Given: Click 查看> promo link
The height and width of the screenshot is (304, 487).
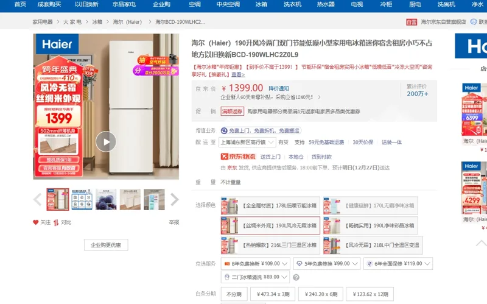Looking at the screenshot, I should 238,74.
